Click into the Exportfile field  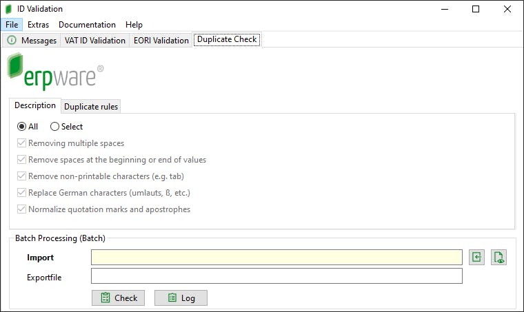(276, 276)
